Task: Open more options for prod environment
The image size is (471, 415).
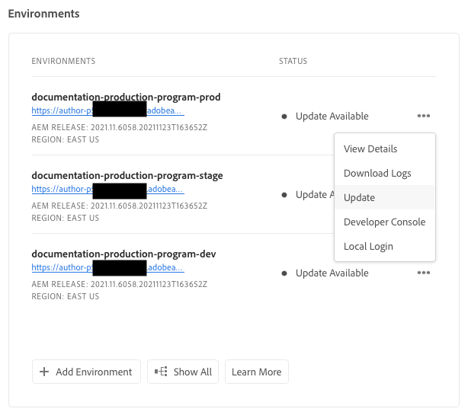Action: tap(423, 116)
